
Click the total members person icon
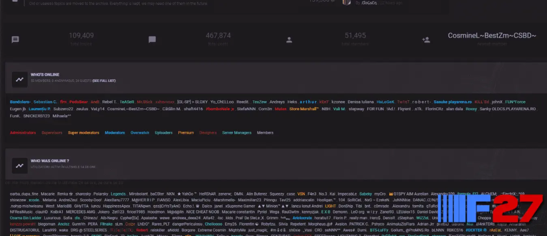(289, 40)
